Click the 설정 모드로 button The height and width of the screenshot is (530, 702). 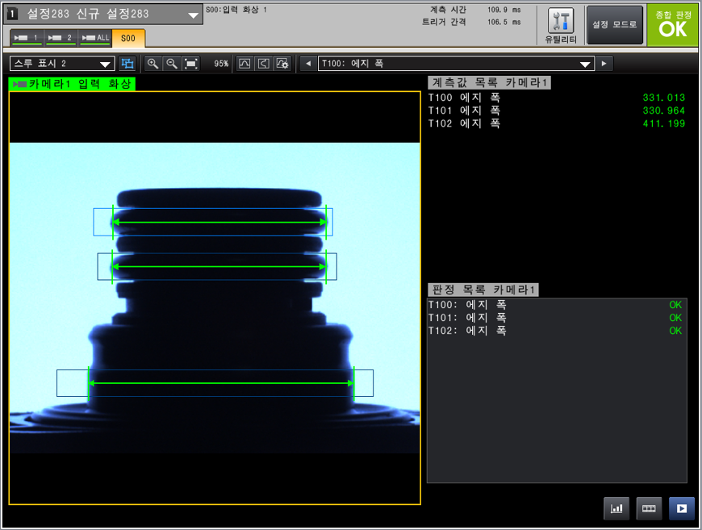pyautogui.click(x=615, y=25)
